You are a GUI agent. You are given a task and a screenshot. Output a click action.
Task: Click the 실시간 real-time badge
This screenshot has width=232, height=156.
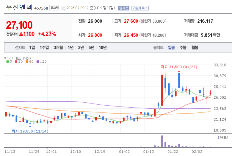click(x=123, y=8)
